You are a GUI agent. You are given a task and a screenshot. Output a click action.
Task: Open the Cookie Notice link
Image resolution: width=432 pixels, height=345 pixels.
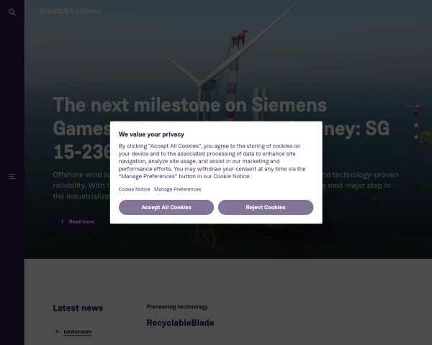click(134, 189)
